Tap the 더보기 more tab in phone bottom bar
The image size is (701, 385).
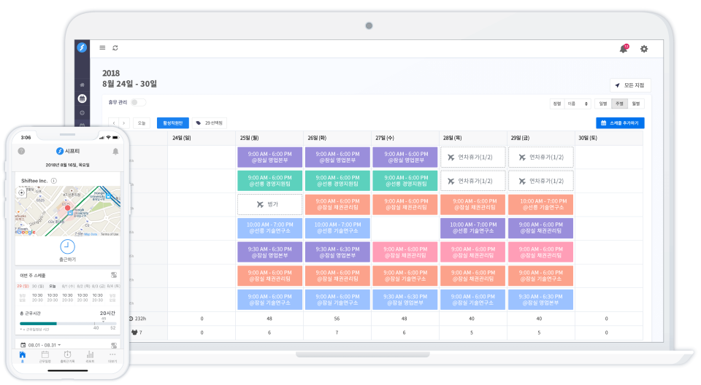pyautogui.click(x=112, y=357)
